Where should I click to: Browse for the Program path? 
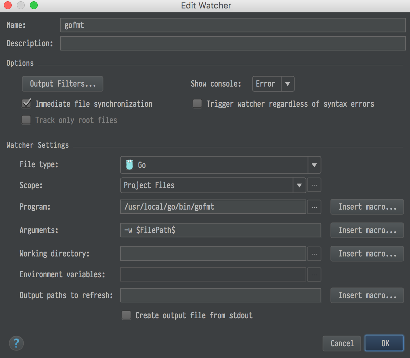click(314, 207)
